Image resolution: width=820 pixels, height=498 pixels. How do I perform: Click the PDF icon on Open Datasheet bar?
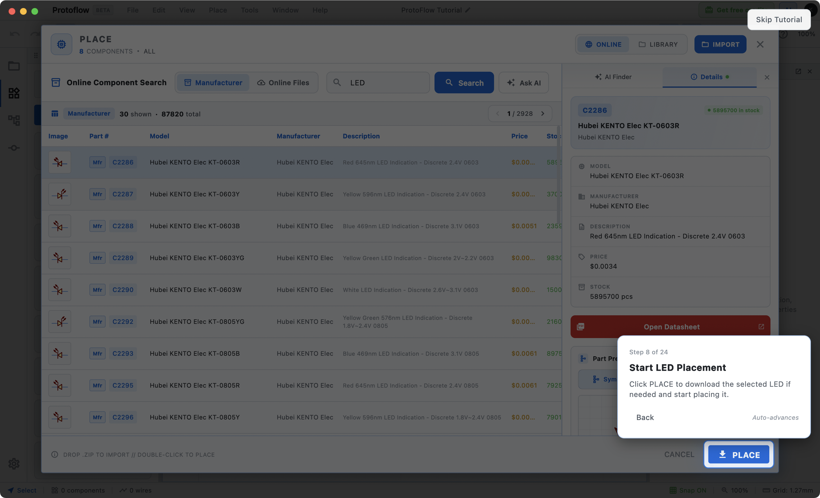581,327
